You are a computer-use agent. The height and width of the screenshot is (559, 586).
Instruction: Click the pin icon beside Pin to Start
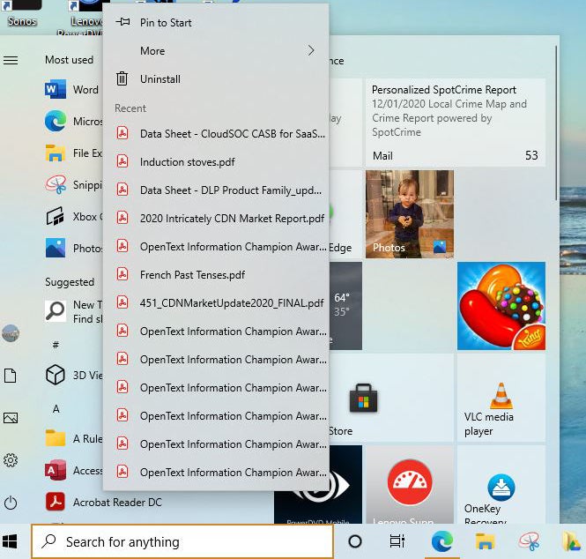[x=123, y=22]
